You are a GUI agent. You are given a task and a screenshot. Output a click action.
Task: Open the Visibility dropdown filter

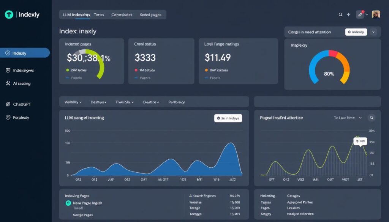point(73,102)
